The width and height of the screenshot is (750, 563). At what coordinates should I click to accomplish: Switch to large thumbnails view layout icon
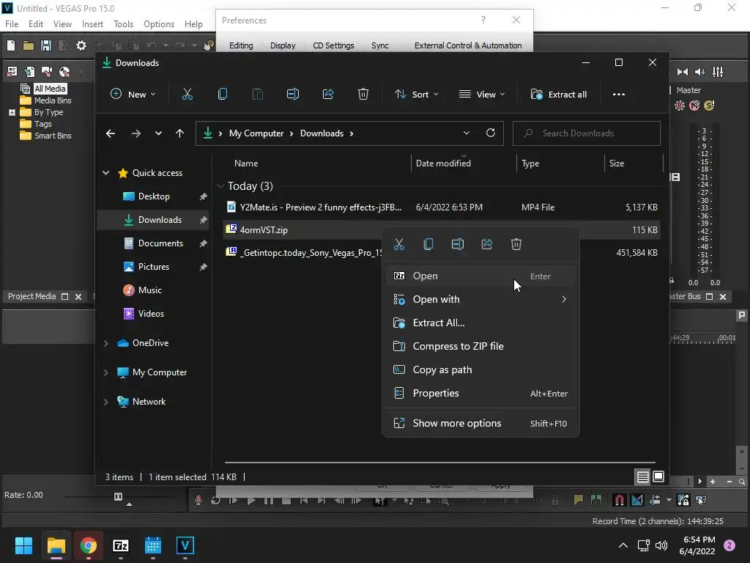(x=658, y=476)
